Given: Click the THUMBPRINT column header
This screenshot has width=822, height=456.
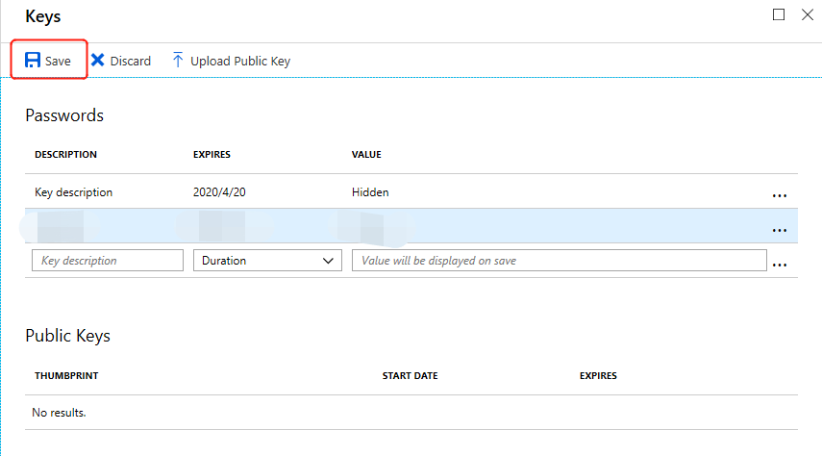Looking at the screenshot, I should click(66, 375).
